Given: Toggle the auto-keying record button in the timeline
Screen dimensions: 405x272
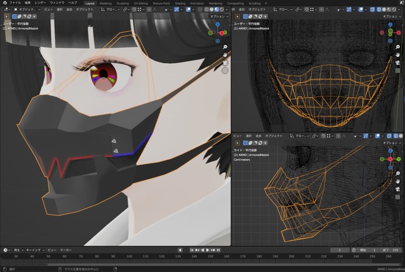Looking at the screenshot, I should point(180,250).
